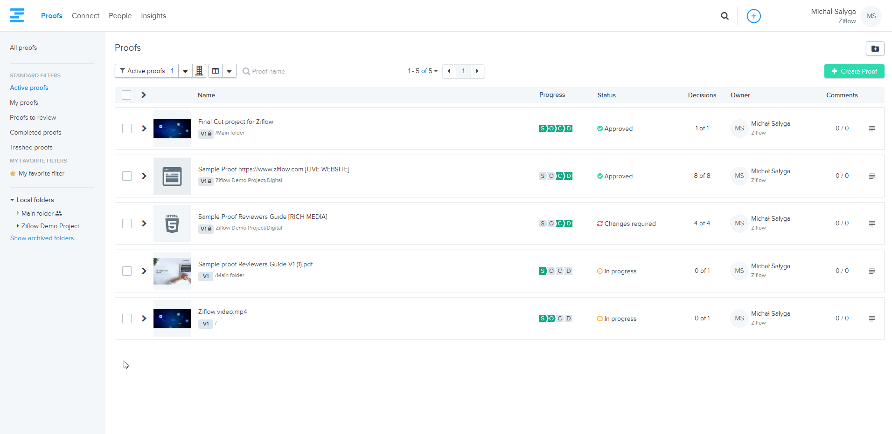Click Show archived folders link
This screenshot has width=892, height=434.
pos(42,238)
